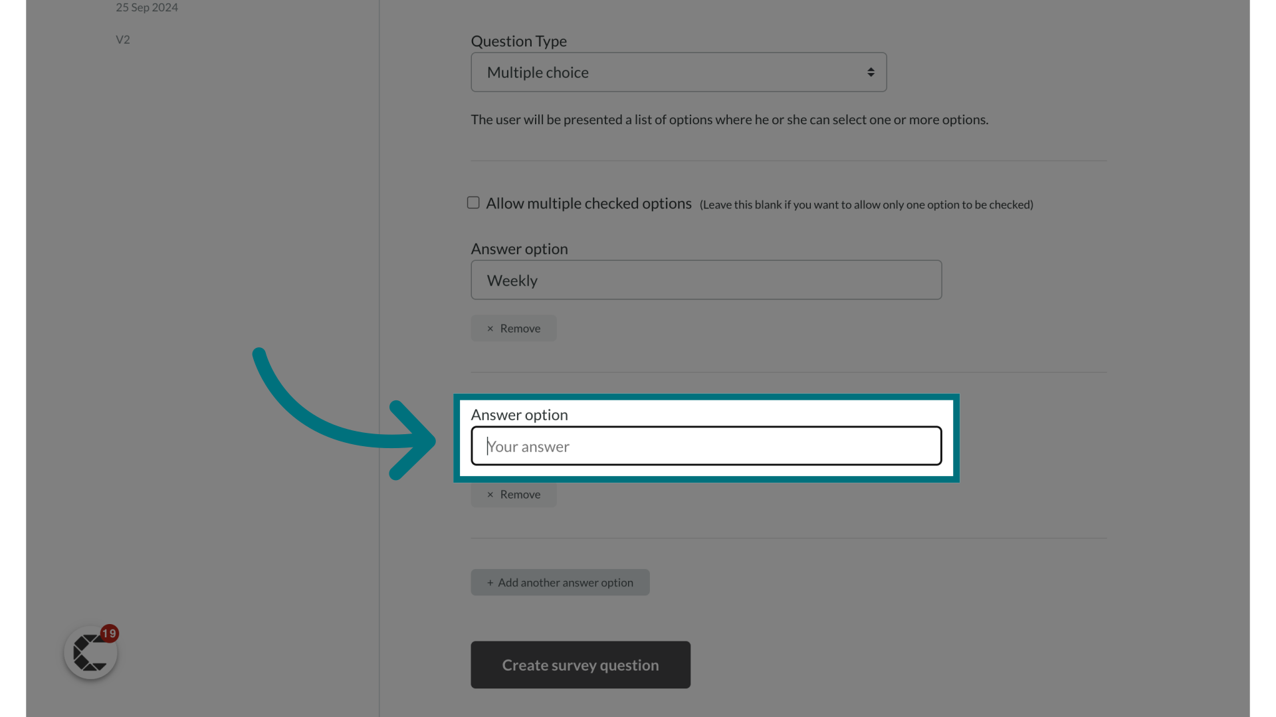The height and width of the screenshot is (717, 1276).
Task: Select Multiple choice from question type dropdown
Action: [x=679, y=72]
